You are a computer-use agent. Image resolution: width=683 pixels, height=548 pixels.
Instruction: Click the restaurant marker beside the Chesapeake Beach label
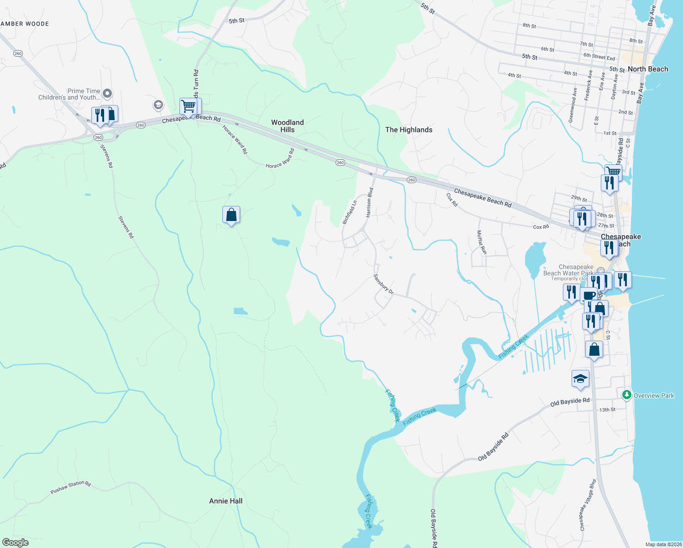pos(609,248)
